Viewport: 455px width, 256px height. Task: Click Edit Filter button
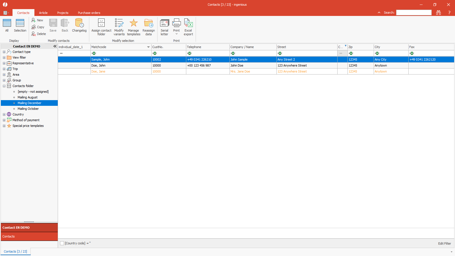pos(444,243)
